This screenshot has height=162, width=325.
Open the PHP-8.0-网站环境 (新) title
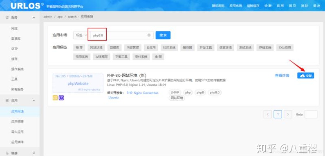(x=127, y=75)
